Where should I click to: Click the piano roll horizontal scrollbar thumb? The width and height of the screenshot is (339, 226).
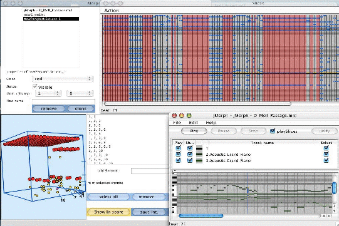point(201,215)
